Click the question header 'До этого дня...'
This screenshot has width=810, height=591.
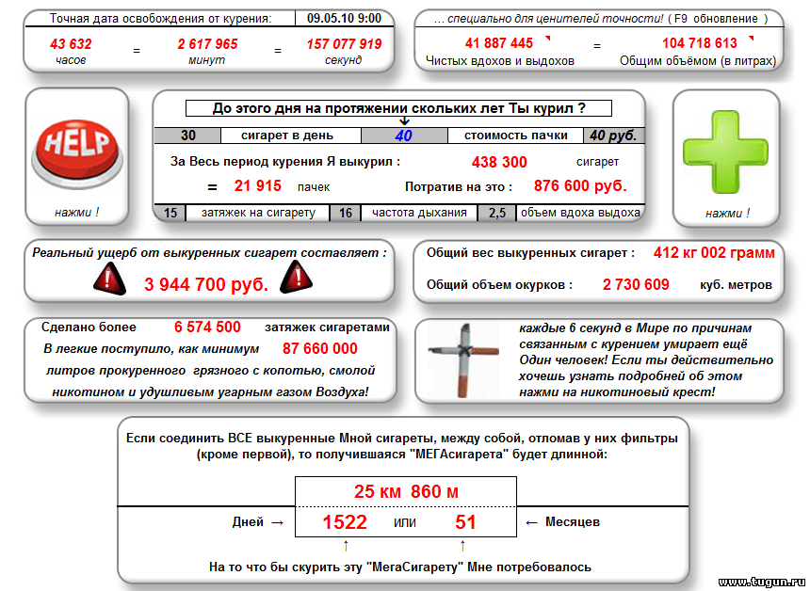pyautogui.click(x=398, y=108)
